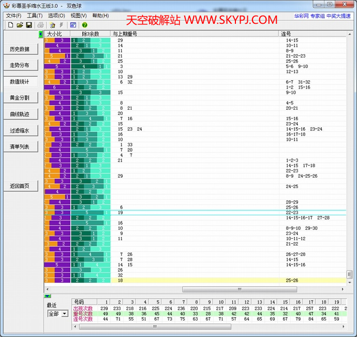Viewport: 357px width, 337px height.
Task: Click the green left arrow panel collapse icon
Action: click(41, 34)
